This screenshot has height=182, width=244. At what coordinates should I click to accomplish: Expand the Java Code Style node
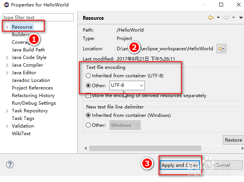pos(7,57)
